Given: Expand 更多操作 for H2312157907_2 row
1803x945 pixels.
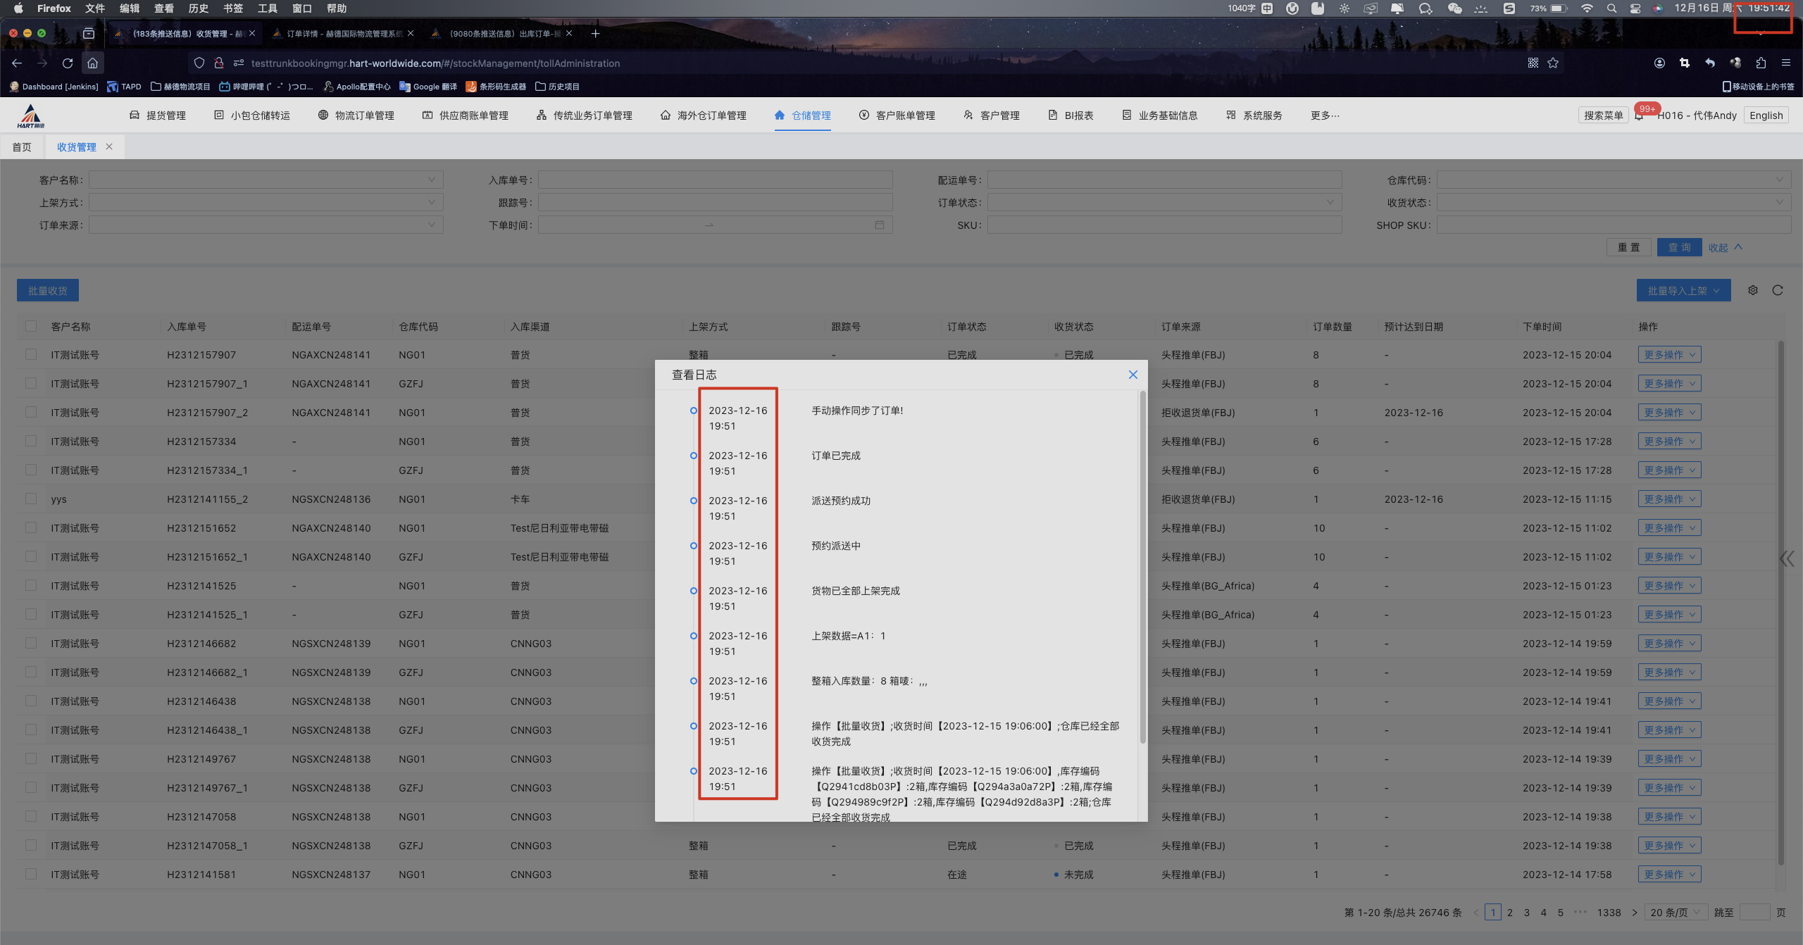Looking at the screenshot, I should pos(1668,413).
